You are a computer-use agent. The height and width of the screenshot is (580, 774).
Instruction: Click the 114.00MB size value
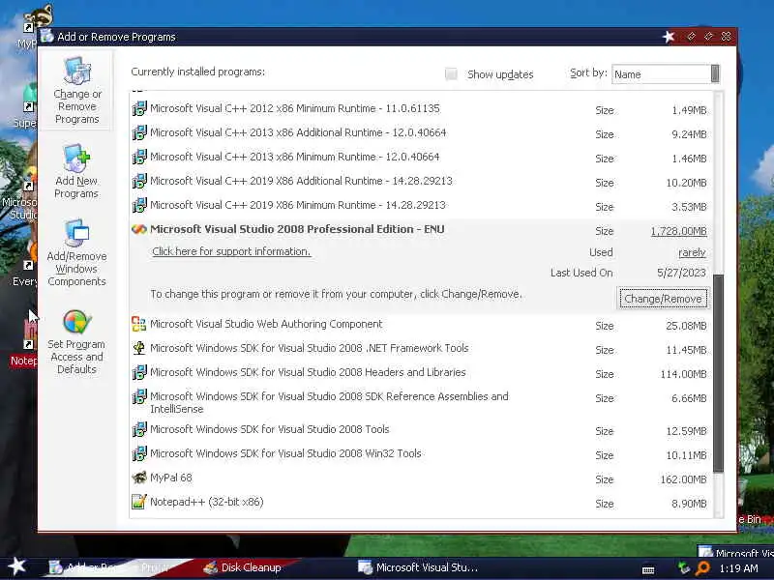[684, 374]
